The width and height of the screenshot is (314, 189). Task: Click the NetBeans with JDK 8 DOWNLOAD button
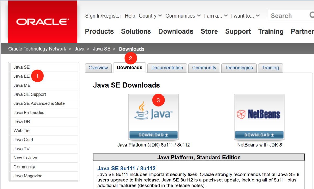click(x=259, y=135)
